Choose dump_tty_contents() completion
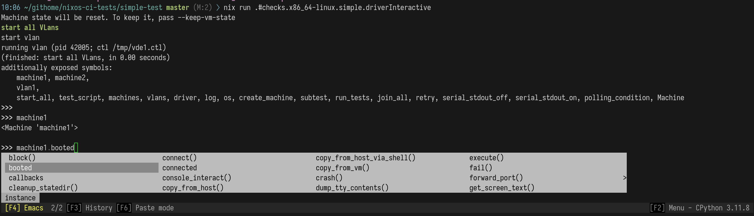The image size is (754, 216). 352,188
